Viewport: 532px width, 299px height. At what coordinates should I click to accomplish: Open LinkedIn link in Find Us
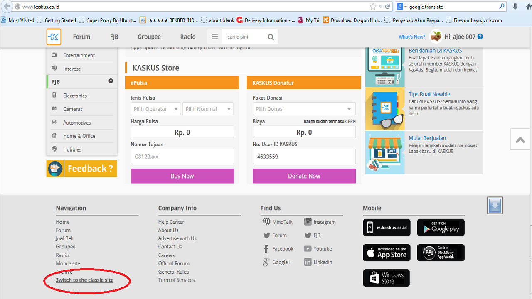(318, 262)
